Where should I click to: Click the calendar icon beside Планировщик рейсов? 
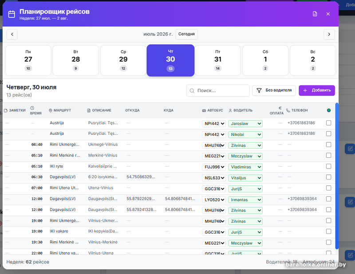[x=12, y=14]
